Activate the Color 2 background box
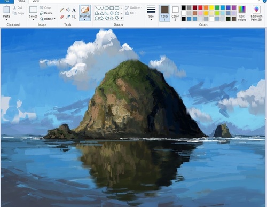The height and width of the screenshot is (207, 267). (175, 13)
